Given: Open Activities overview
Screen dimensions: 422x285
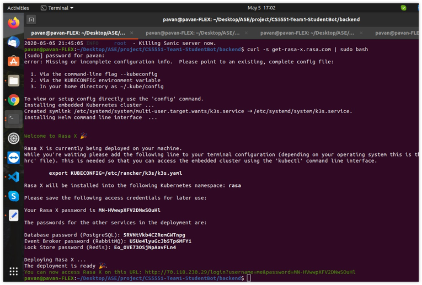Looking at the screenshot, I should [x=18, y=8].
